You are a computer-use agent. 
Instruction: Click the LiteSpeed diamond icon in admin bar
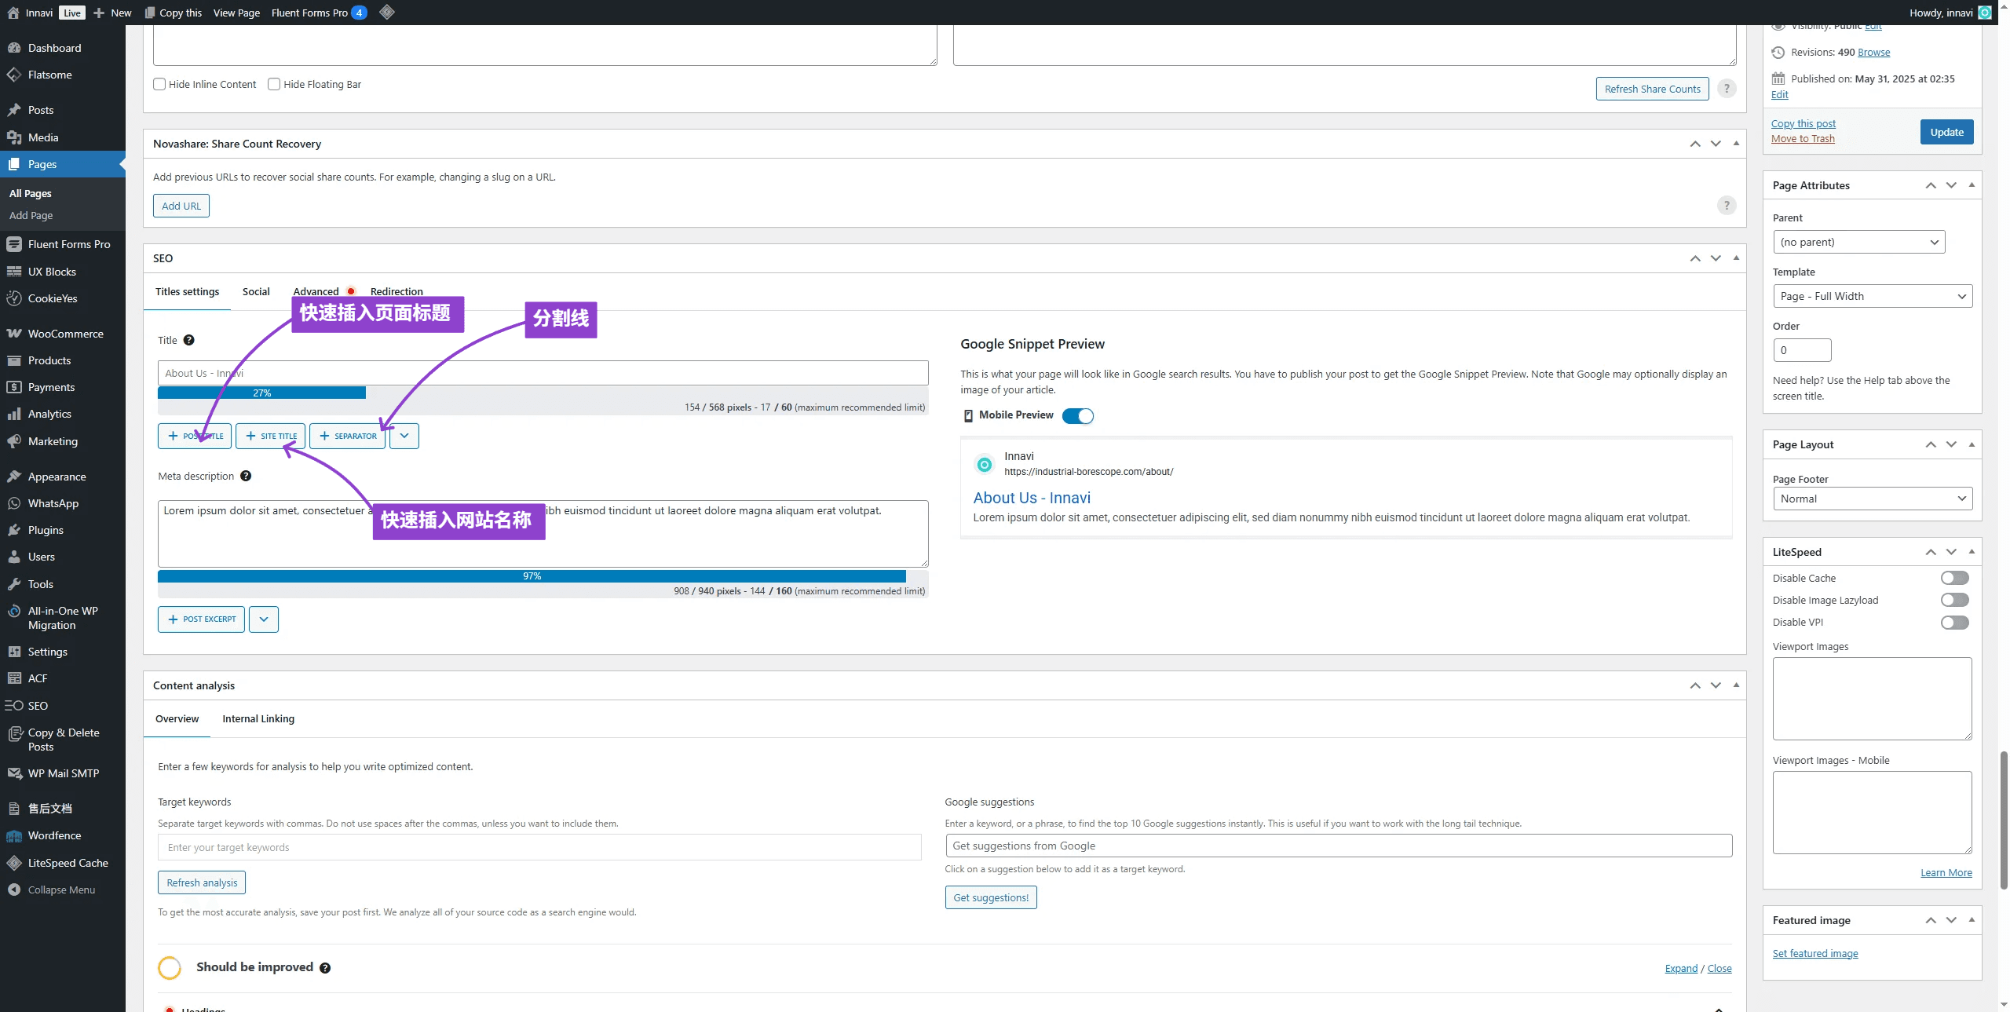pos(387,12)
